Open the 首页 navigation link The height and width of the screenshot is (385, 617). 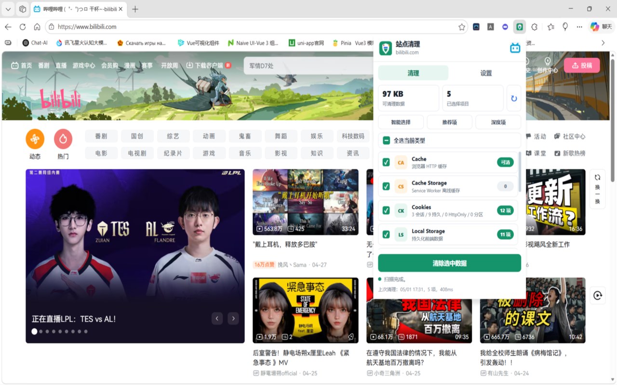click(x=22, y=65)
